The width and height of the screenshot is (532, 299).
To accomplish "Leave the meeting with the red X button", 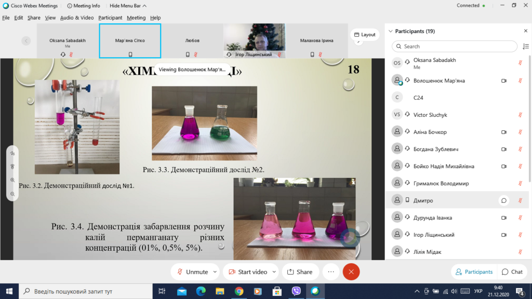I will click(351, 272).
